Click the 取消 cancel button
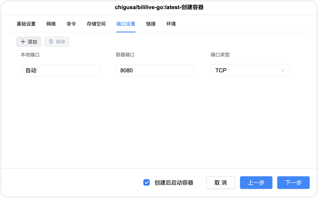 tap(220, 182)
